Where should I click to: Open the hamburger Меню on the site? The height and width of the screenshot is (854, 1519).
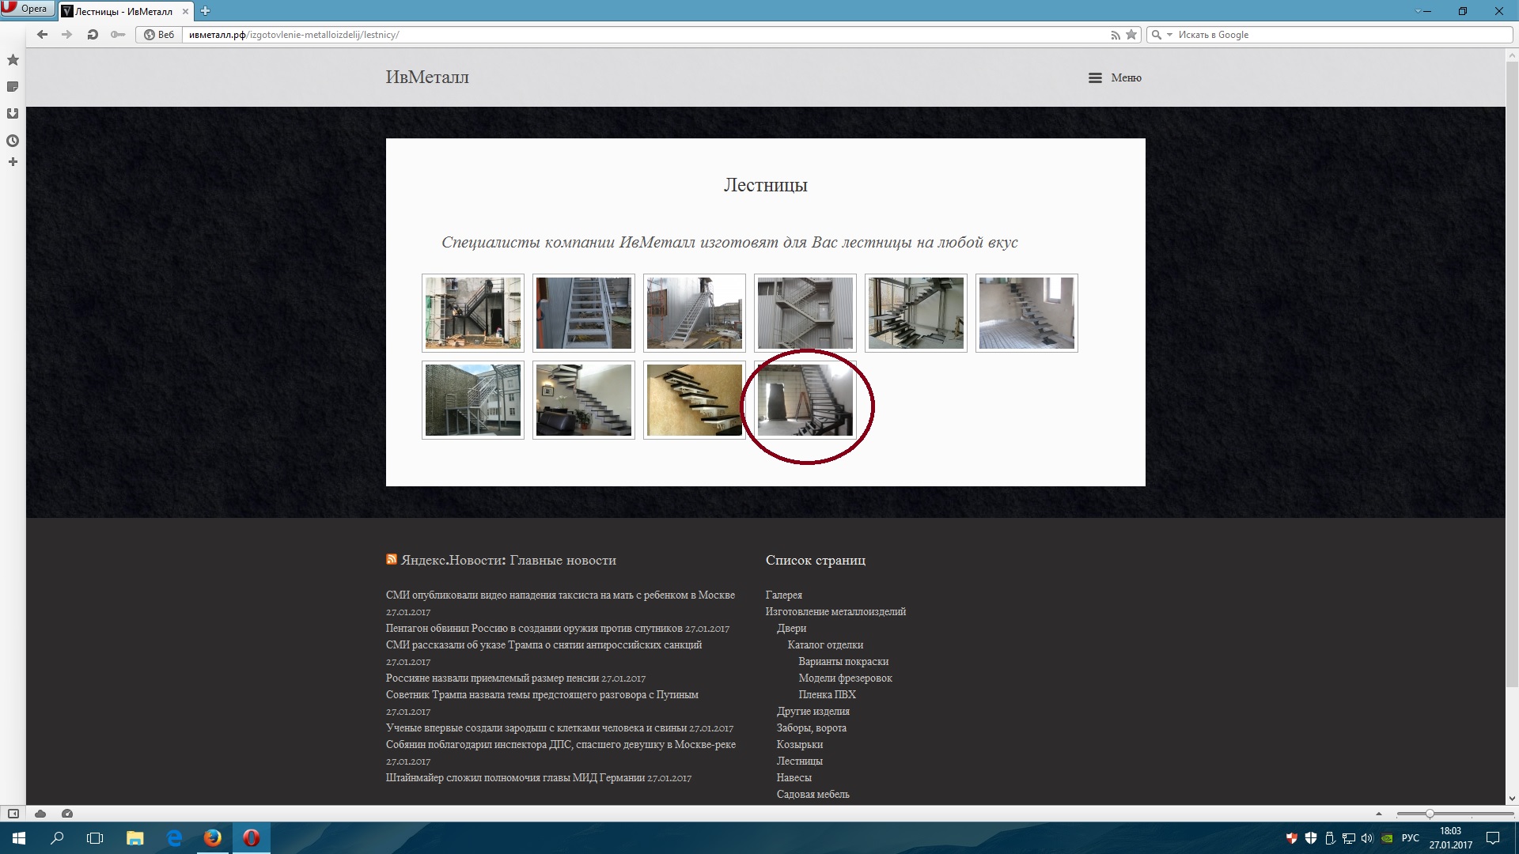pyautogui.click(x=1115, y=77)
